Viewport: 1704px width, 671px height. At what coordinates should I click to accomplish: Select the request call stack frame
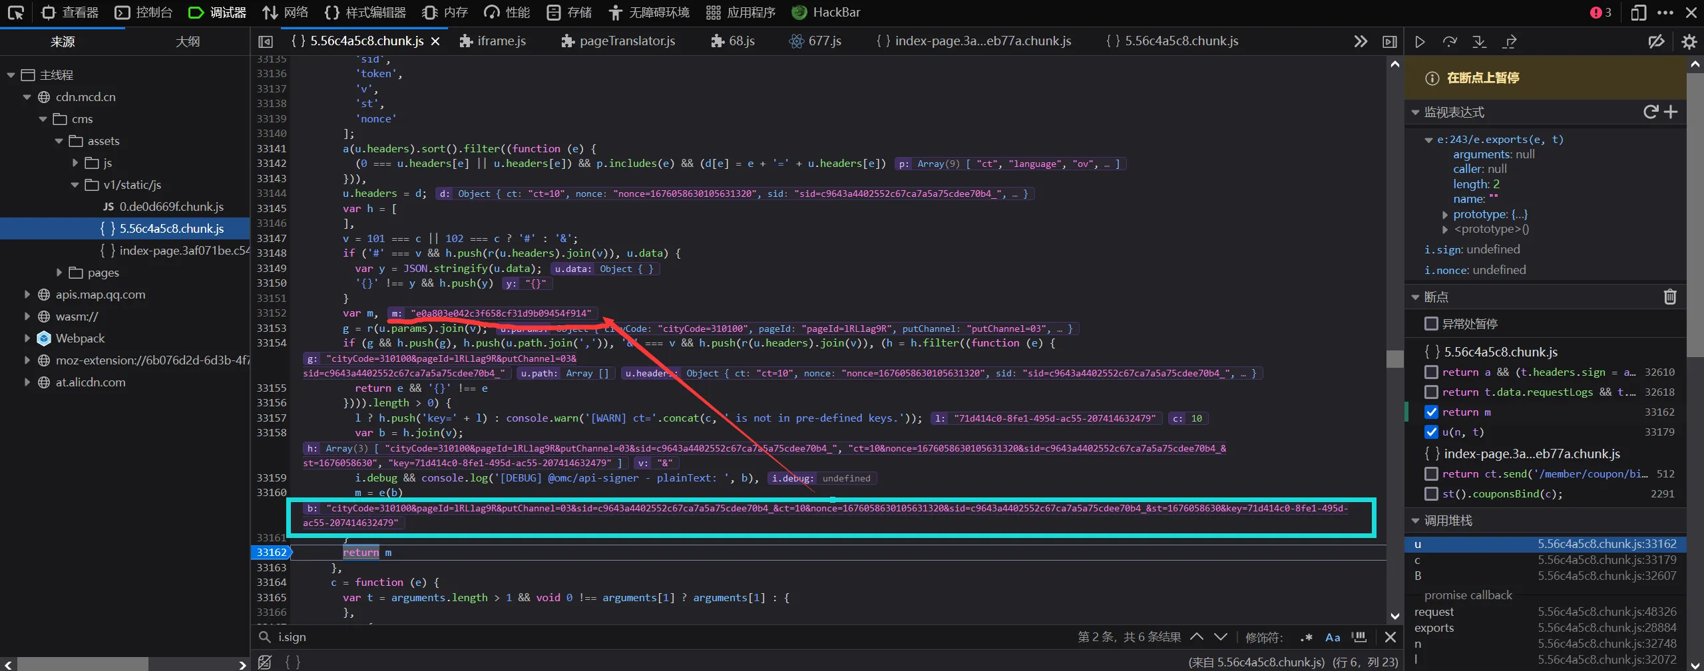1545,612
